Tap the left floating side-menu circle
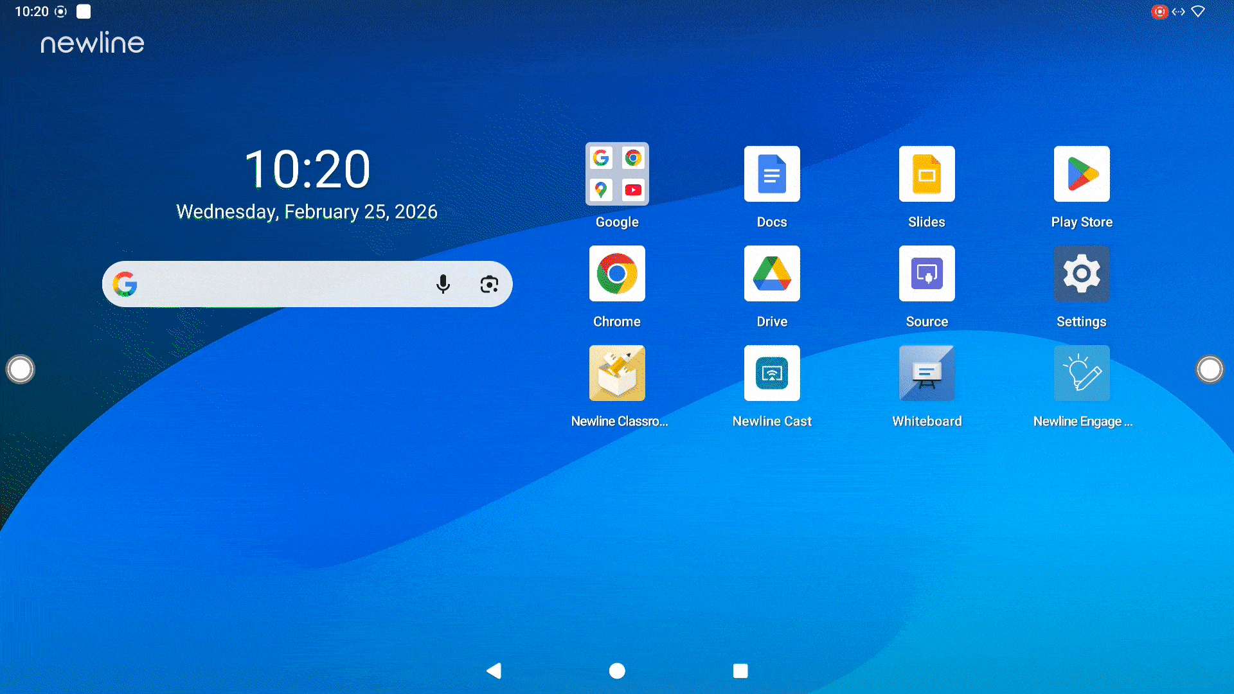The height and width of the screenshot is (694, 1234). [x=21, y=369]
